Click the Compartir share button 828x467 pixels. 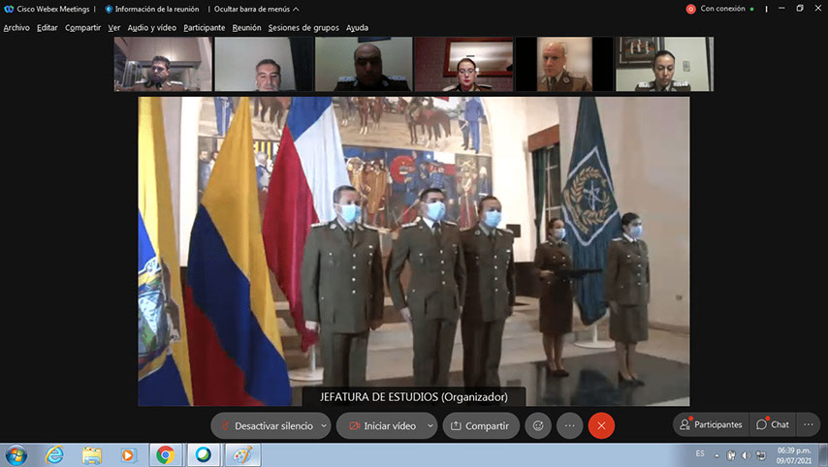[480, 425]
